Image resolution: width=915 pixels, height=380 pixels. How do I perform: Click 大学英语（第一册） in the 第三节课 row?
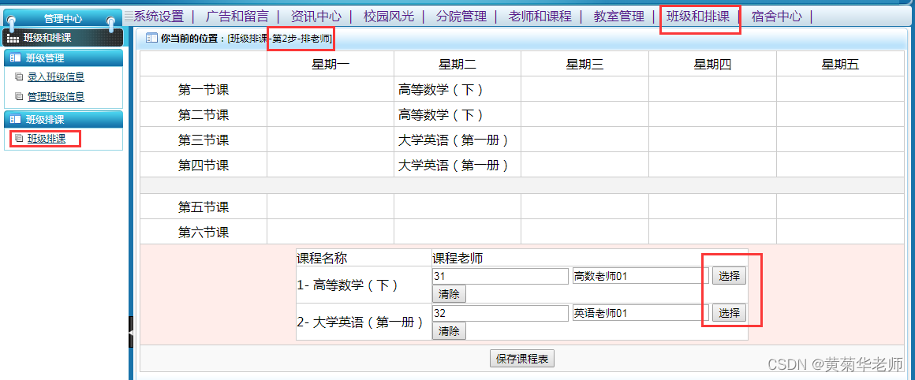point(454,140)
